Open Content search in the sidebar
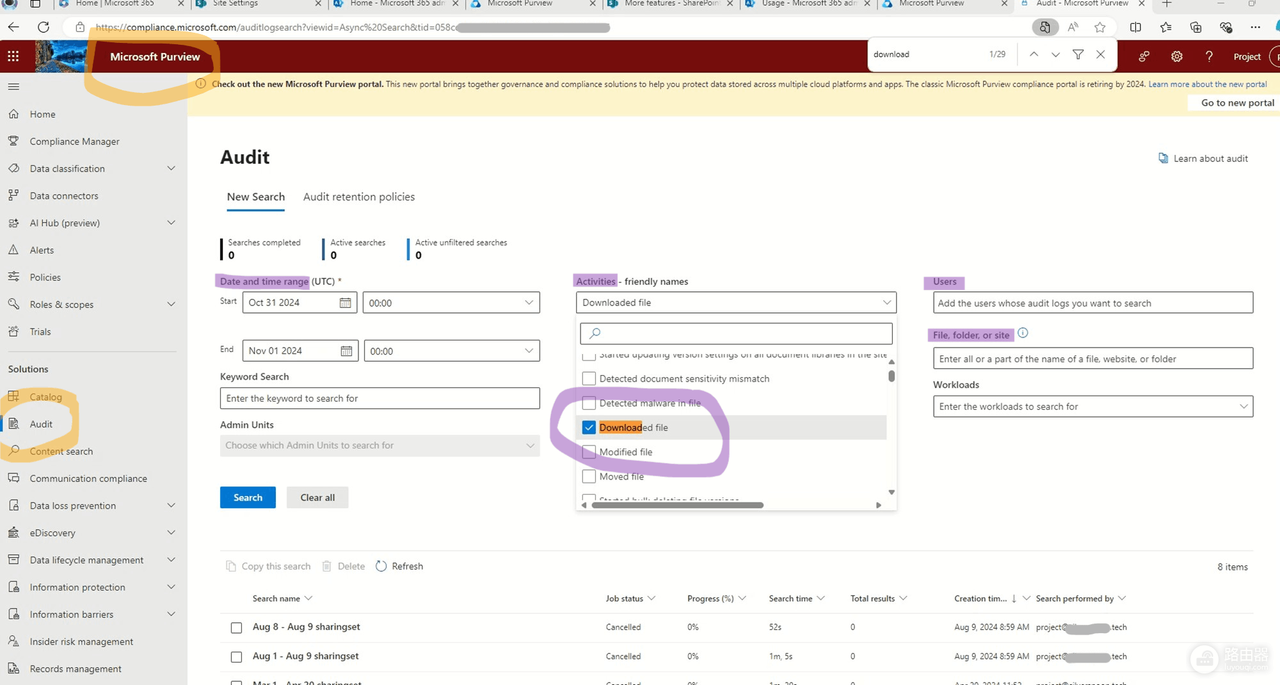The image size is (1280, 685). click(61, 451)
